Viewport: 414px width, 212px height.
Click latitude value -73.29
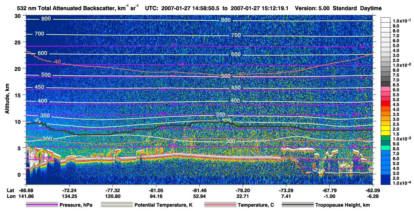pos(286,190)
